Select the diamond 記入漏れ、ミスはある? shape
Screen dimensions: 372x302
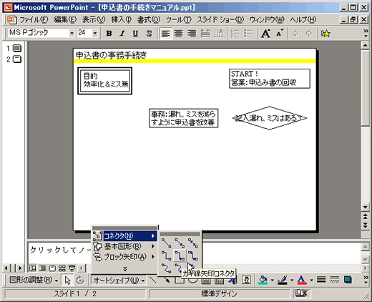[270, 118]
